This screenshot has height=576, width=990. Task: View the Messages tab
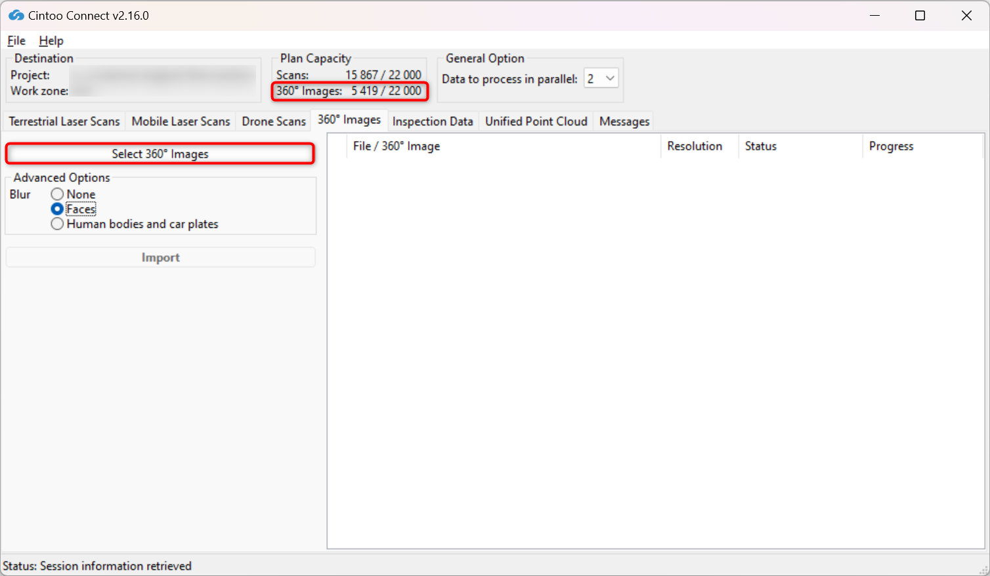tap(624, 122)
